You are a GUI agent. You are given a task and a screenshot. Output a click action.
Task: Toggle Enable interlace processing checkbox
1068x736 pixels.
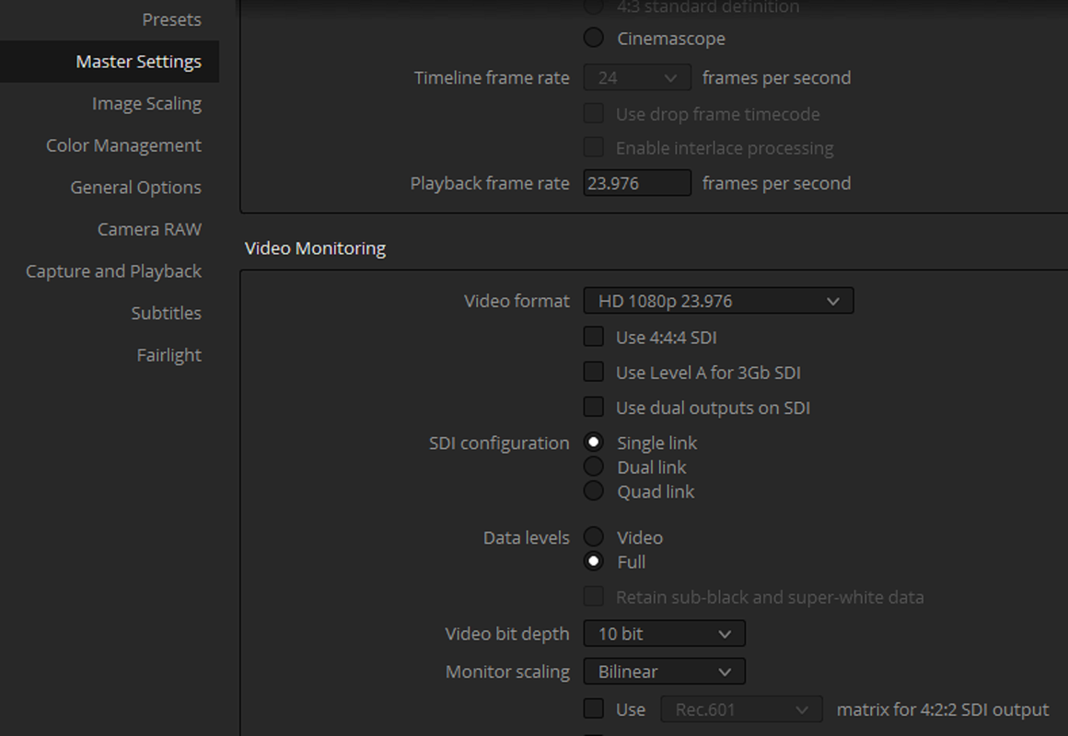(593, 147)
